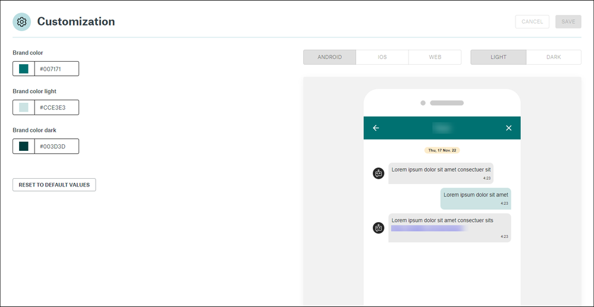The width and height of the screenshot is (594, 307).
Task: Select the Android preview tab
Action: pos(329,57)
